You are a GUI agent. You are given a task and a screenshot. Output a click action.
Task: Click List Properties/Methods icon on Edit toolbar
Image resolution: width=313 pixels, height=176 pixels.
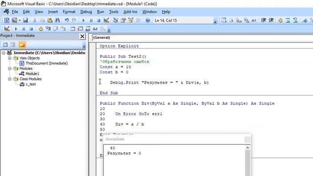pos(224,21)
